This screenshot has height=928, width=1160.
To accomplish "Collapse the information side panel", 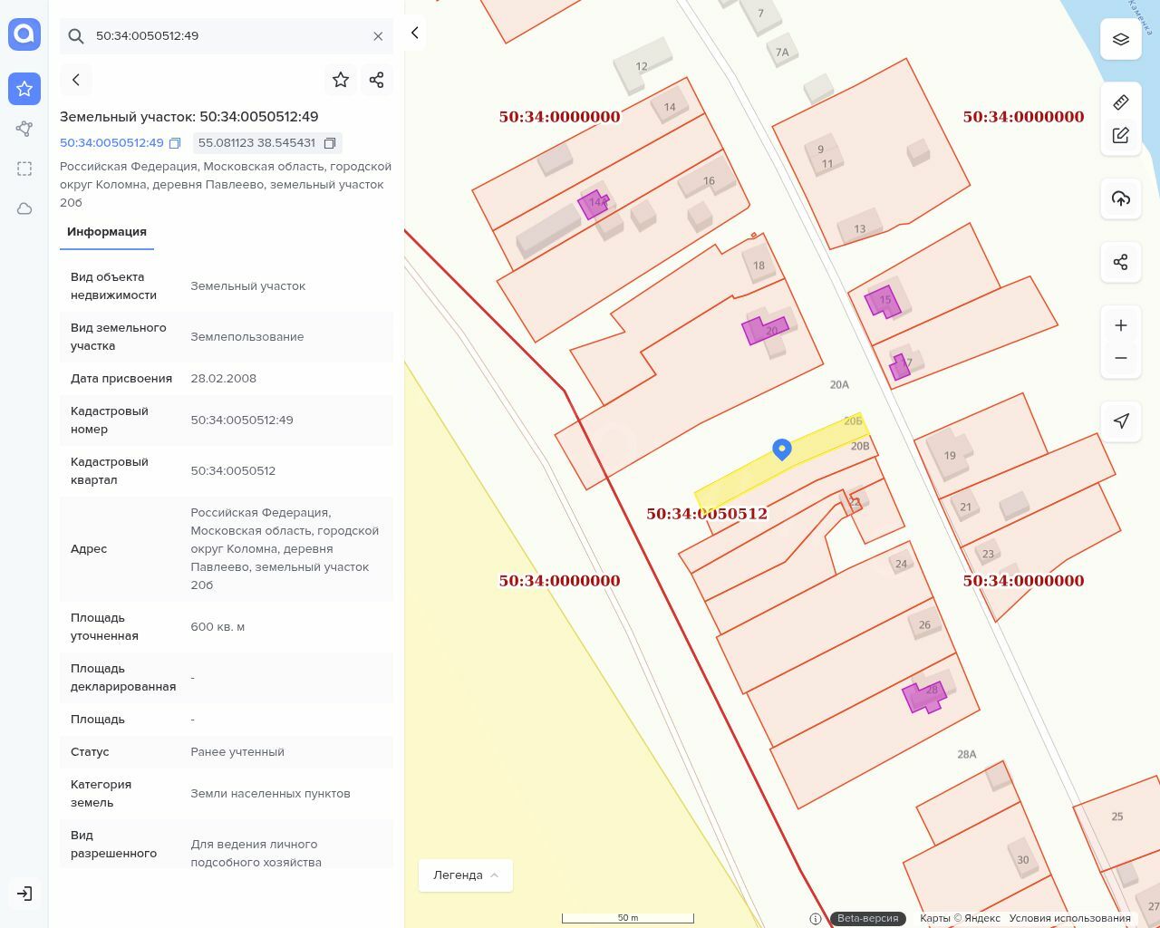I will click(414, 34).
